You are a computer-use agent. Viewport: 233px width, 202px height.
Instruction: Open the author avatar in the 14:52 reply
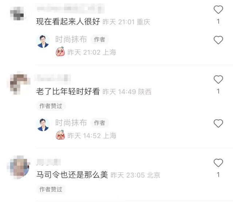(x=43, y=125)
